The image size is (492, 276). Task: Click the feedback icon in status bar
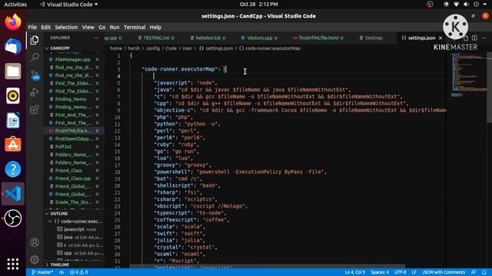(x=474, y=272)
